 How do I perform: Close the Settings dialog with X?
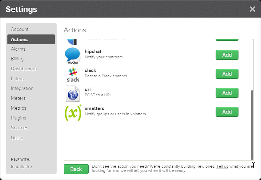pos(252,9)
